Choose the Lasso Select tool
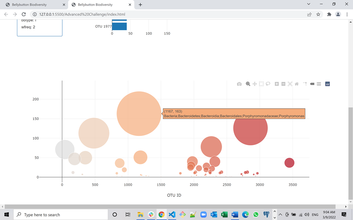 point(268,84)
